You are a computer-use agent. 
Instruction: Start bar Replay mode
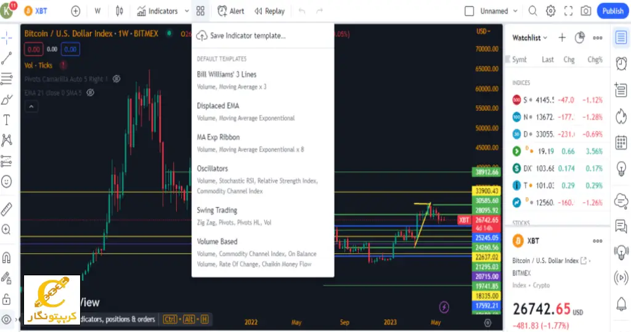(270, 11)
